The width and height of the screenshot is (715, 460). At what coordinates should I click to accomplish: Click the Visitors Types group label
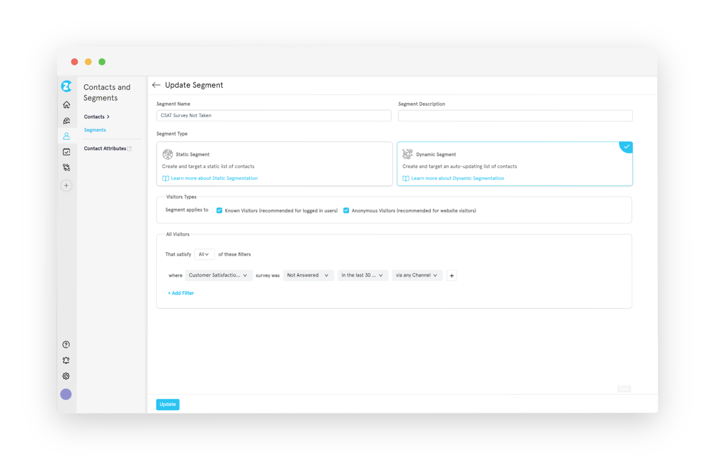(x=181, y=197)
